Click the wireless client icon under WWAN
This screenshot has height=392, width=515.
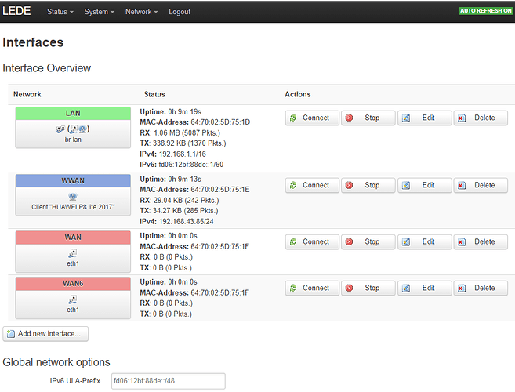tap(72, 196)
